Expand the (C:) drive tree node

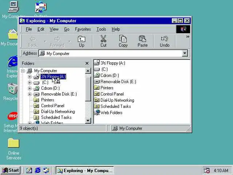pos(29,82)
